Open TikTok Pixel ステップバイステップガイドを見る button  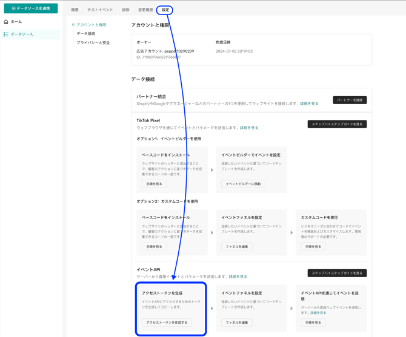click(x=337, y=124)
